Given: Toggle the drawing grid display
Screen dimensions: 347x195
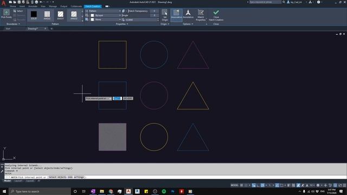Looking at the screenshot, I should click(x=241, y=185).
